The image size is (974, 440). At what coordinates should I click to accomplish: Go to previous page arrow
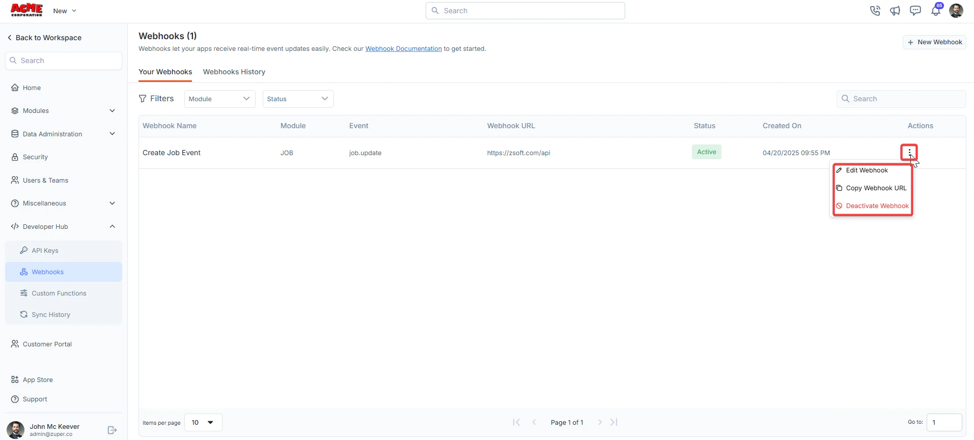point(534,422)
